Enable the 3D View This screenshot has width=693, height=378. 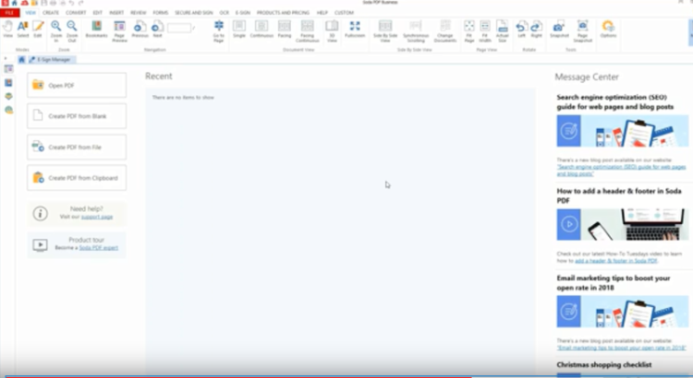click(x=332, y=30)
